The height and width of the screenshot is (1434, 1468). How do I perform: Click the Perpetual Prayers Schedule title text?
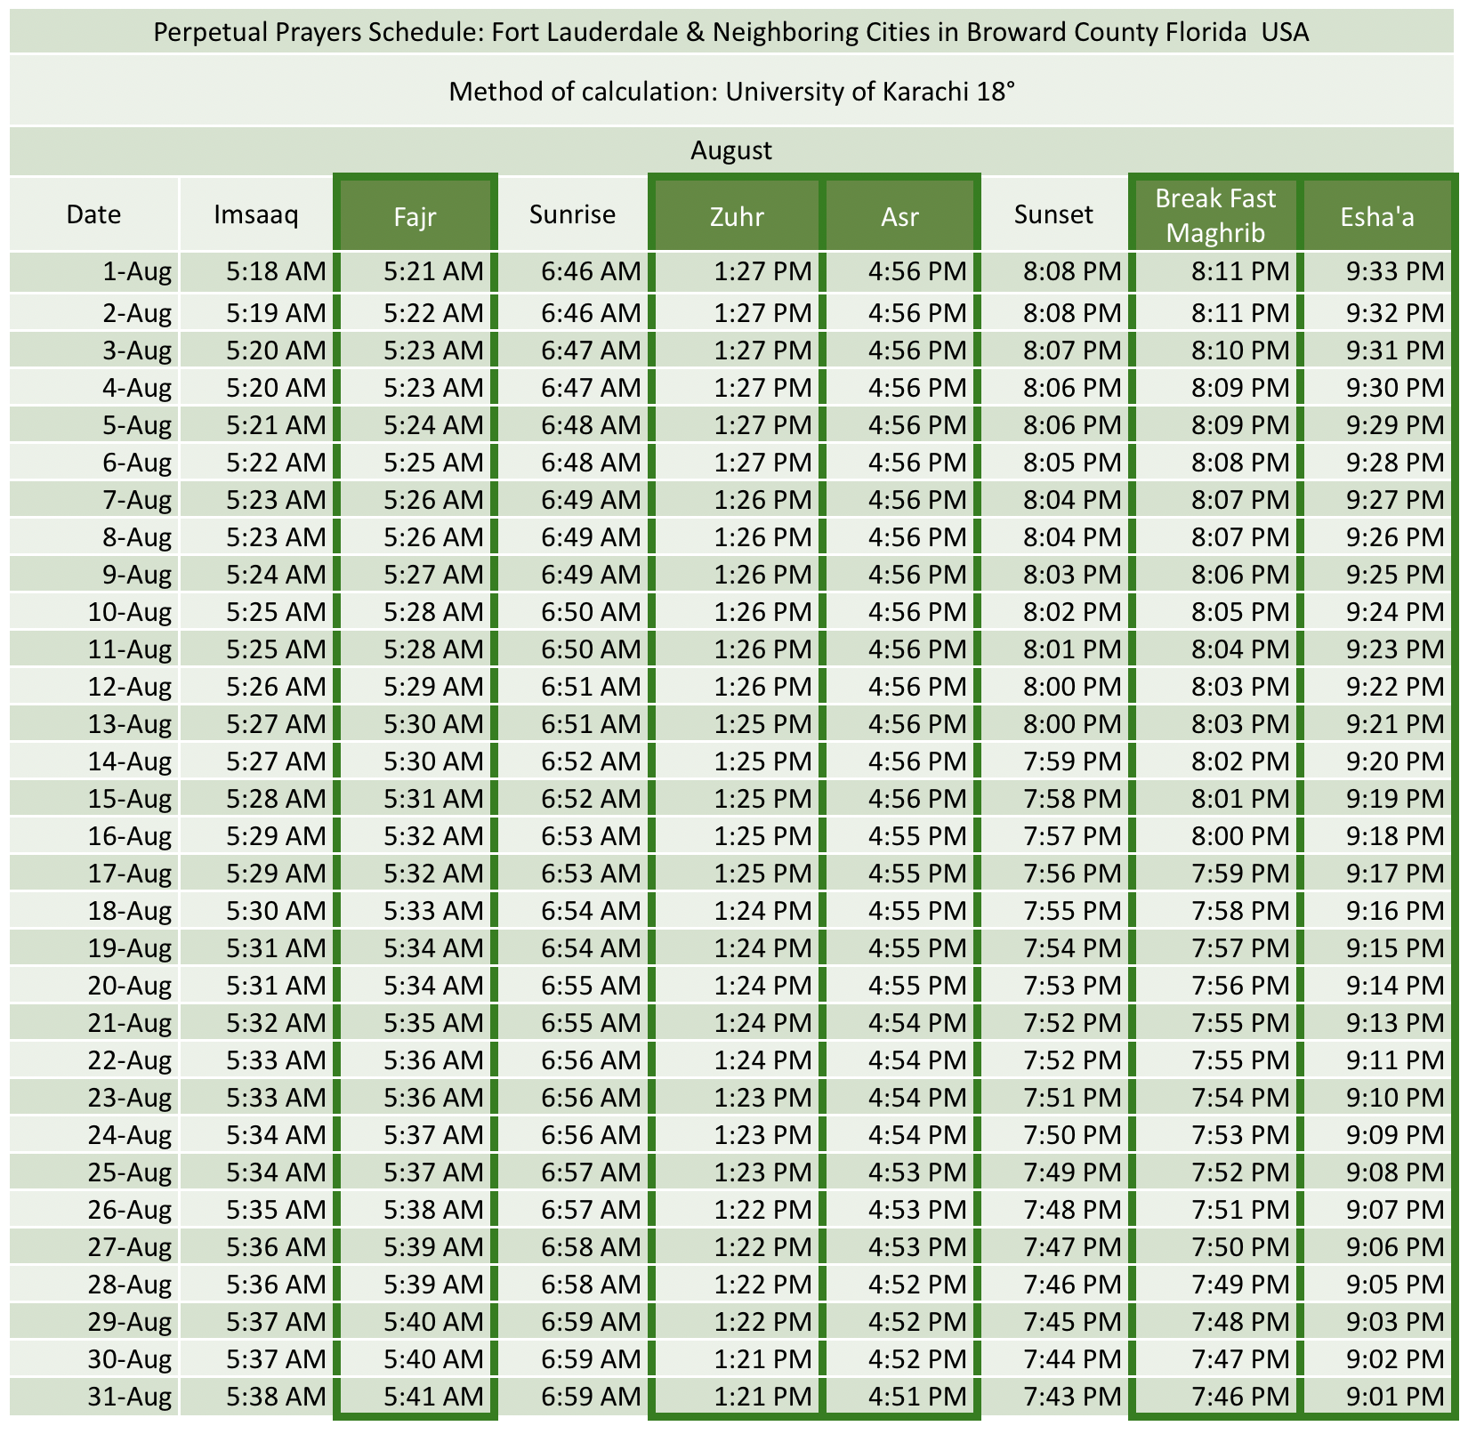click(731, 33)
